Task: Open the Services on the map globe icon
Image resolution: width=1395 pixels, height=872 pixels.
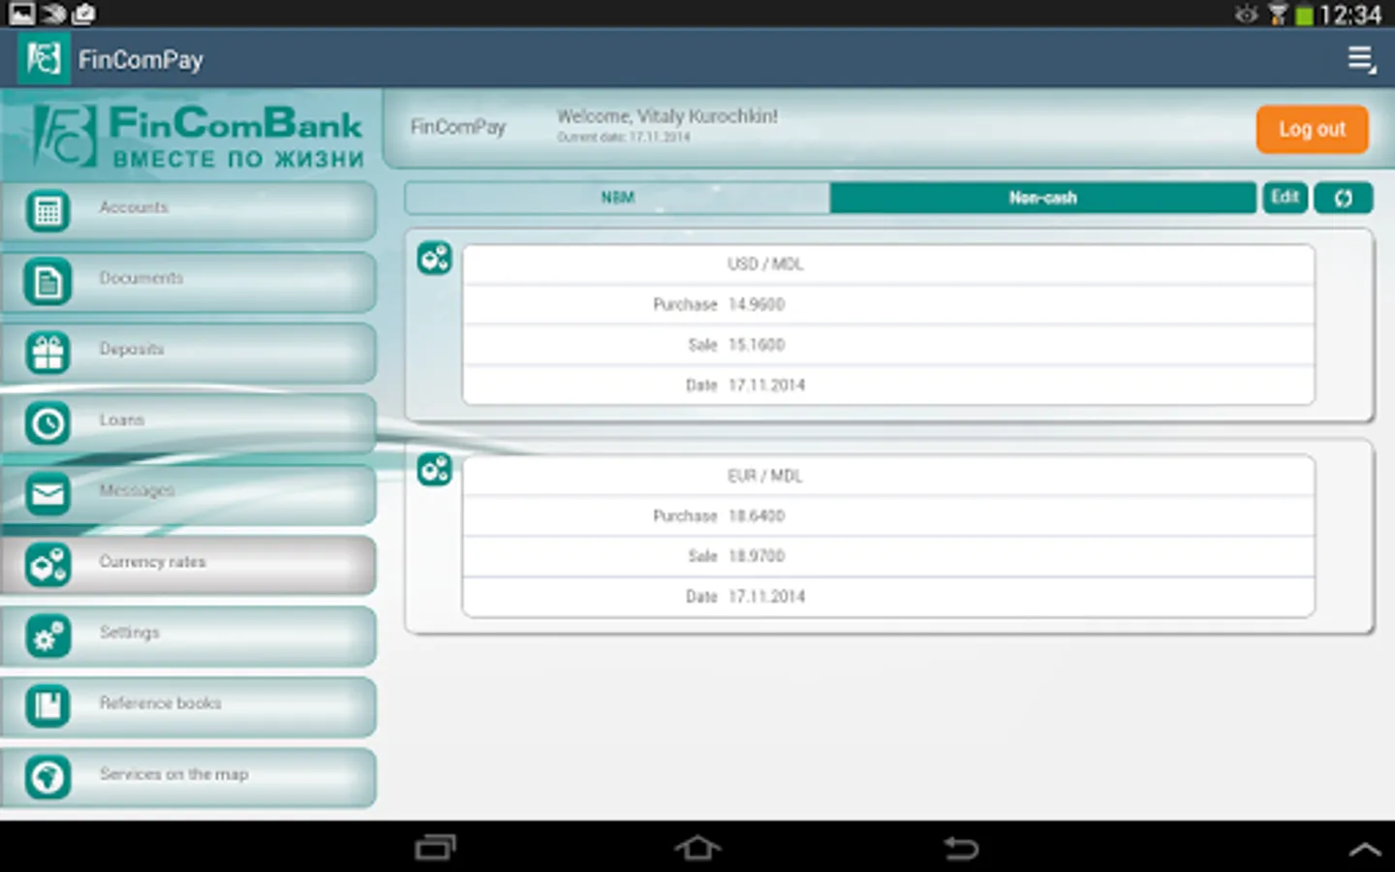Action: pyautogui.click(x=47, y=777)
